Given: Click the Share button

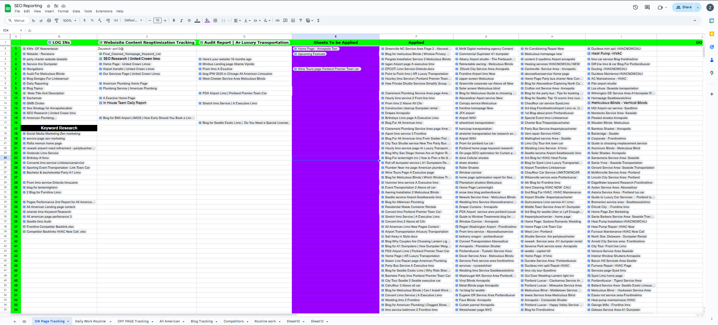Looking at the screenshot, I should coord(684,7).
